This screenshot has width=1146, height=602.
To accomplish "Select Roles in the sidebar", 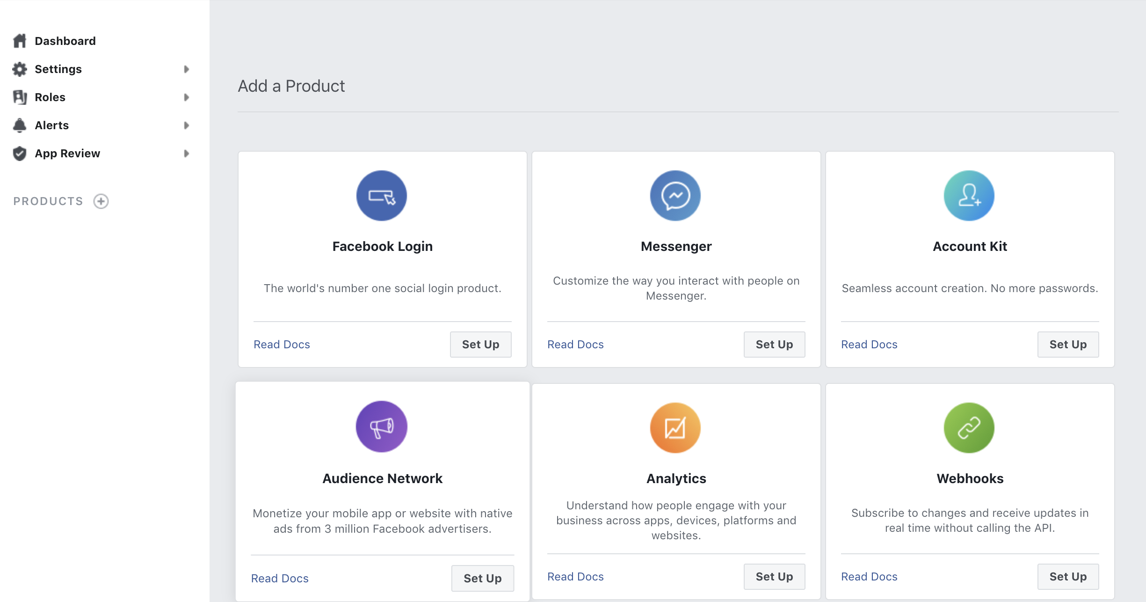I will coord(50,97).
